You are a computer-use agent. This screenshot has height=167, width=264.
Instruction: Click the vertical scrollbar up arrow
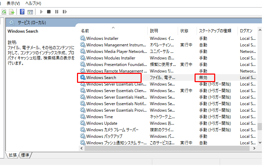pyautogui.click(x=260, y=30)
